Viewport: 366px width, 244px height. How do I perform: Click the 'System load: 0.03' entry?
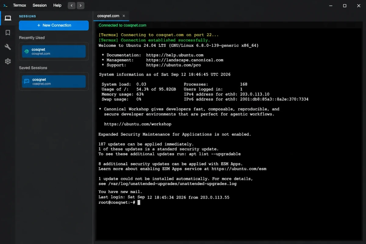point(124,84)
